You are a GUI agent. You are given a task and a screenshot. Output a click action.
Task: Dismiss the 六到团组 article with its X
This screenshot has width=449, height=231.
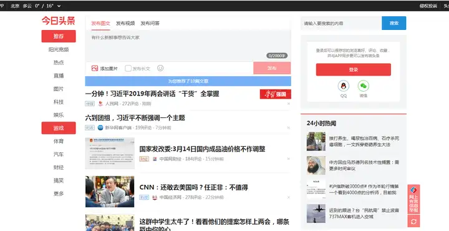pyautogui.click(x=288, y=128)
